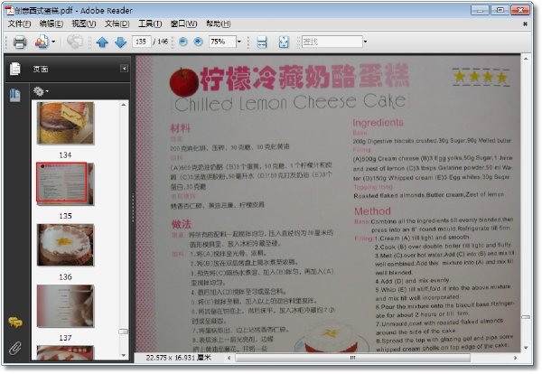Open the attachments paperclip icon

pyautogui.click(x=14, y=348)
